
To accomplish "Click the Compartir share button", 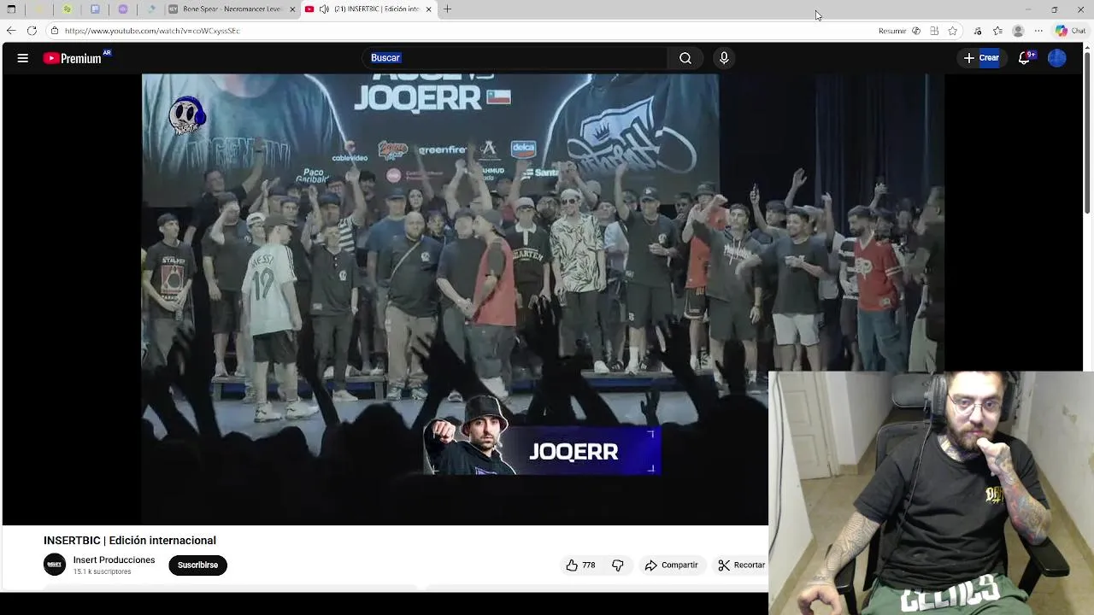I will pos(672,565).
